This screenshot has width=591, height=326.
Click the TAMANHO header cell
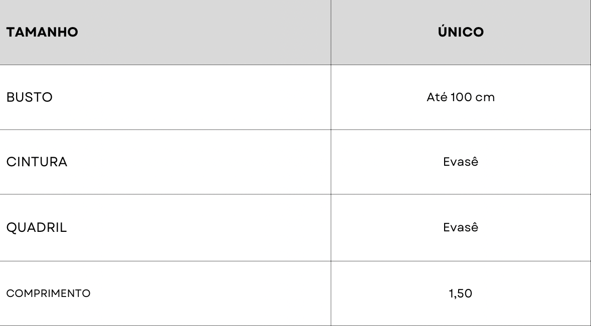point(42,33)
